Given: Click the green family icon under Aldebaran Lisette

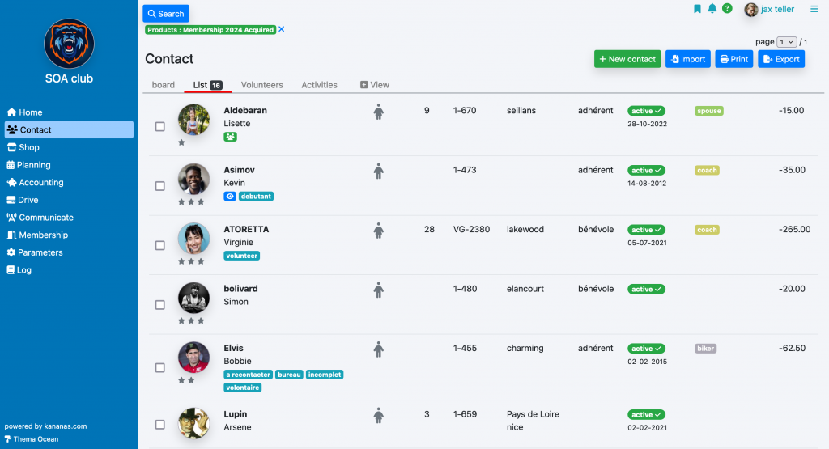Looking at the screenshot, I should click(x=230, y=137).
